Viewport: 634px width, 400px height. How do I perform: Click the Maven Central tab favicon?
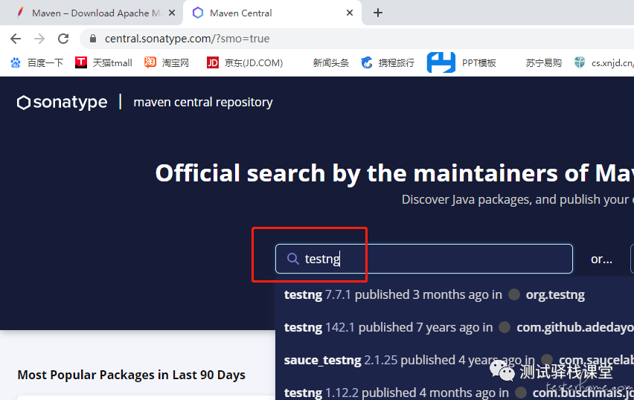coord(198,13)
